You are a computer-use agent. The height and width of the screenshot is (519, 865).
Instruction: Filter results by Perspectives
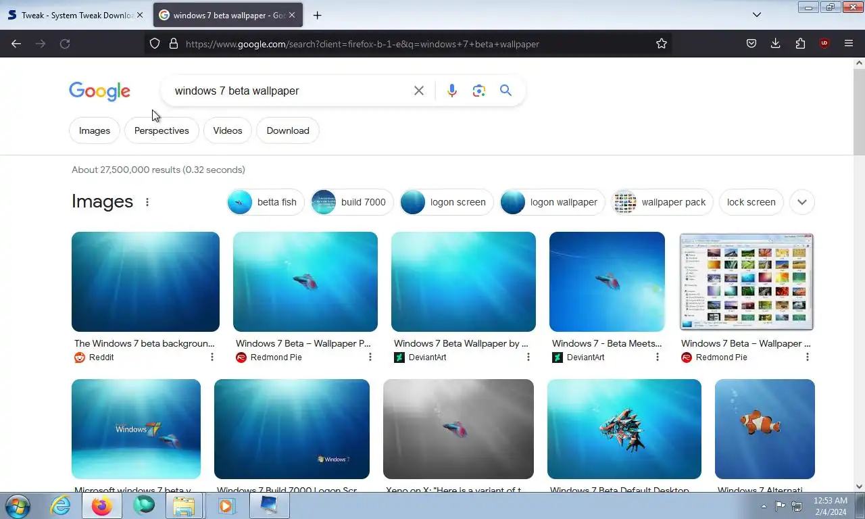(x=162, y=130)
